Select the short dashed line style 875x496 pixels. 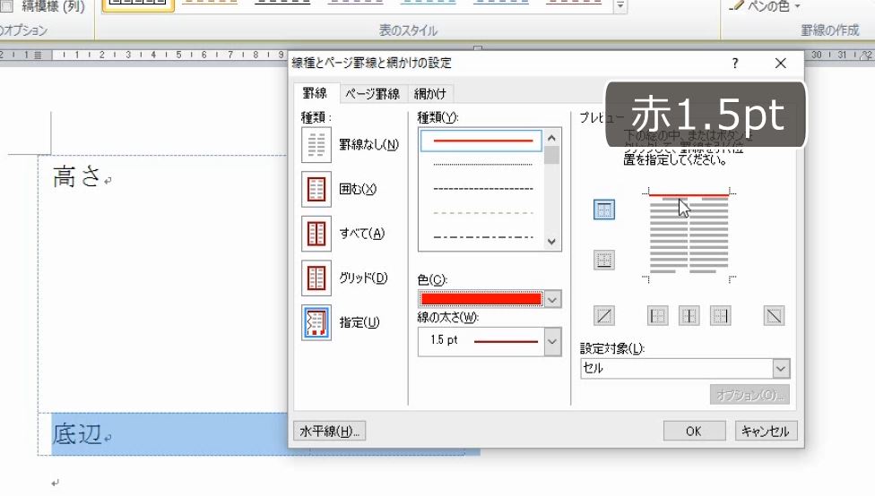tap(482, 189)
